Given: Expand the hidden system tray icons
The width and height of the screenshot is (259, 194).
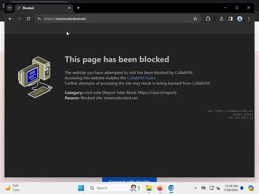Looking at the screenshot, I should [196, 188].
